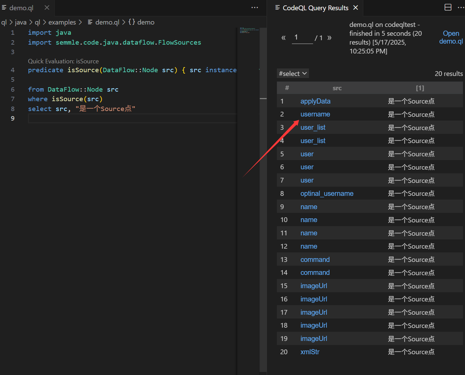Click the demo.ql file icon in the breadcrumb
The image size is (465, 375).
point(90,22)
